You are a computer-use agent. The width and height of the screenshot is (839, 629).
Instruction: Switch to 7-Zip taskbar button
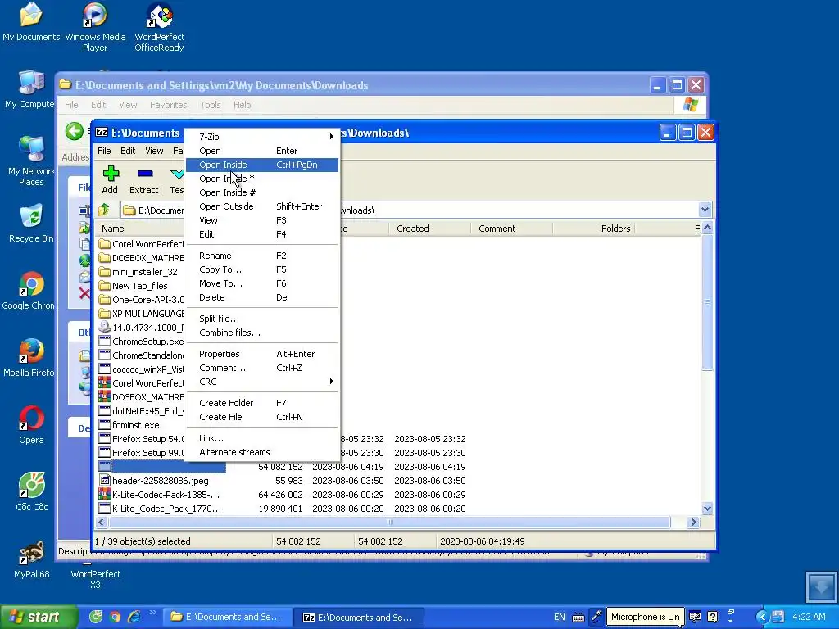(x=359, y=618)
